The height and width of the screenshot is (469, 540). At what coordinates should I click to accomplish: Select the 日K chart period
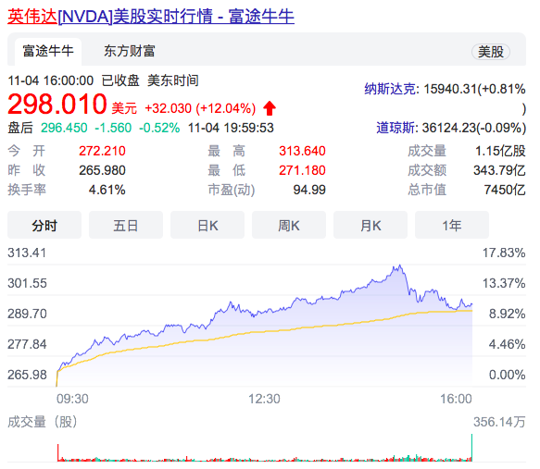coord(207,225)
